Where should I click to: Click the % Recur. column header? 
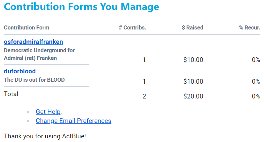pyautogui.click(x=250, y=27)
